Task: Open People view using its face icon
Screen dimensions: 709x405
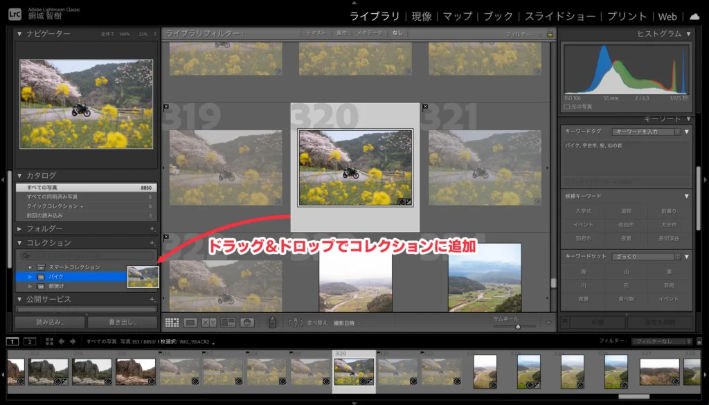Action: 248,321
